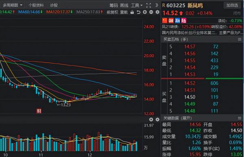The width and height of the screenshot is (244, 157).
Task: Select buy level 4 price 14.49
Action: 190,104
